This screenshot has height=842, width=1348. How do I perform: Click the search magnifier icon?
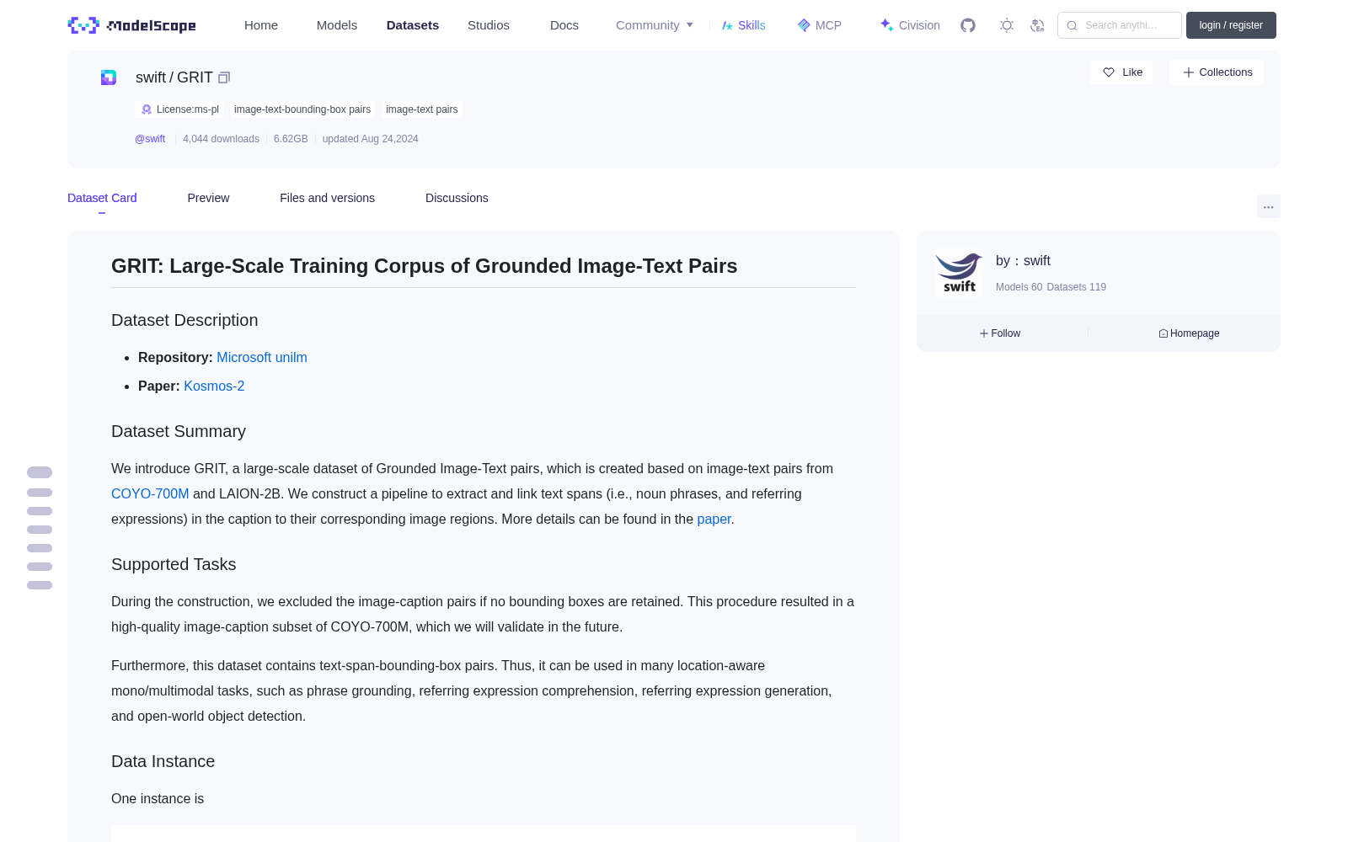tap(1072, 25)
